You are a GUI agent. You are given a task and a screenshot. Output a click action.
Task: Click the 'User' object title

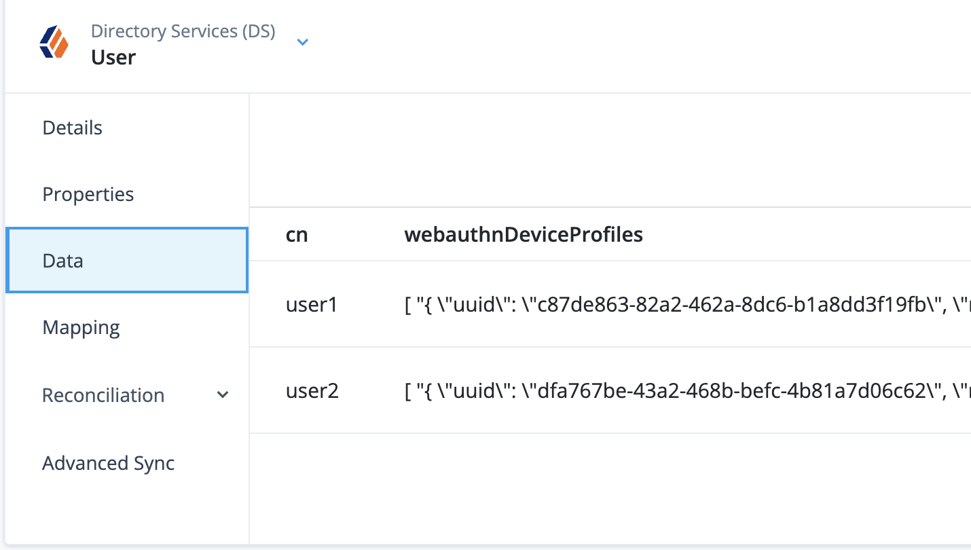[x=113, y=57]
